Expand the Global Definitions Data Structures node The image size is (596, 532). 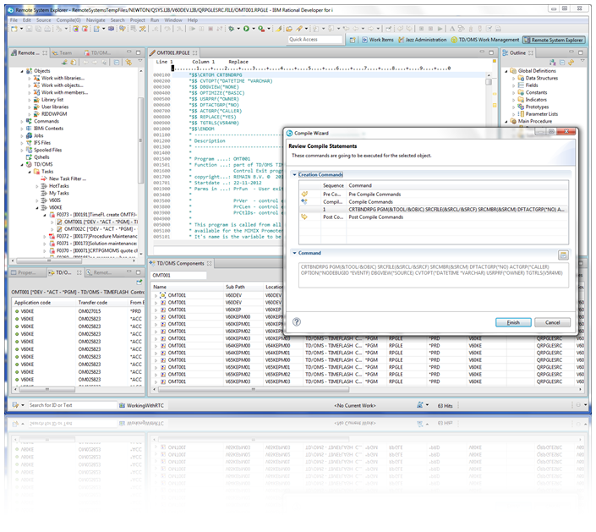point(513,79)
